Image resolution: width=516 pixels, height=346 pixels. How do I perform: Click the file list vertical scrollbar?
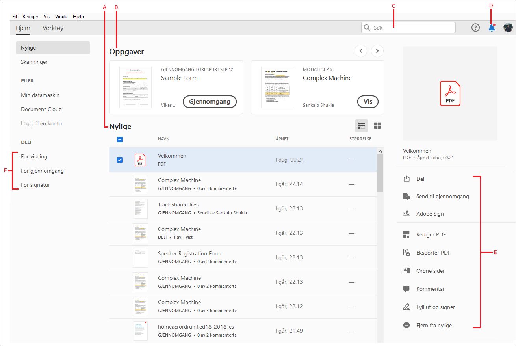click(x=380, y=244)
